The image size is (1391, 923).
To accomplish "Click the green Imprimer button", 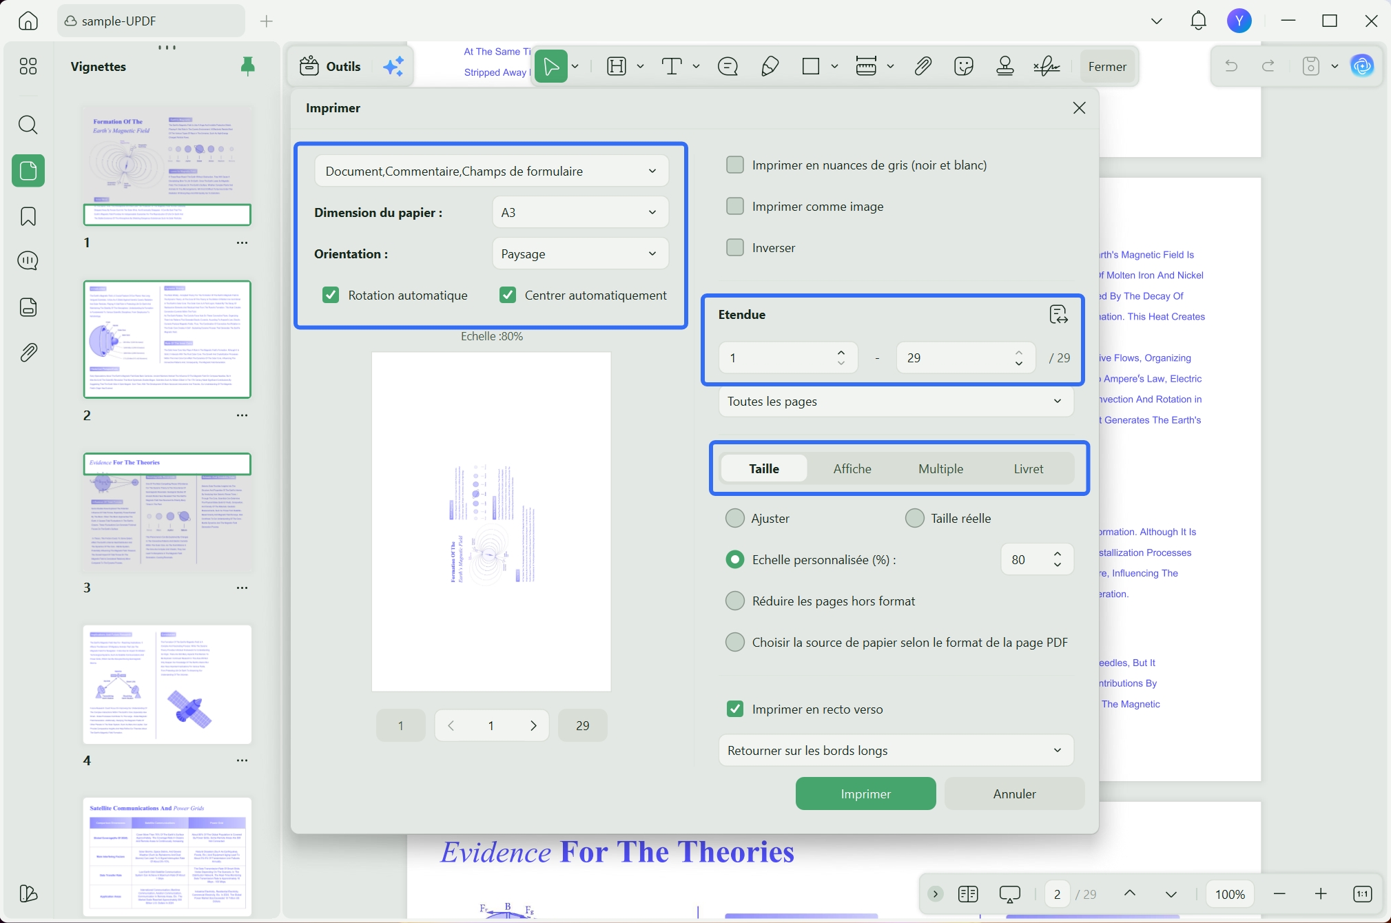I will pos(865,794).
